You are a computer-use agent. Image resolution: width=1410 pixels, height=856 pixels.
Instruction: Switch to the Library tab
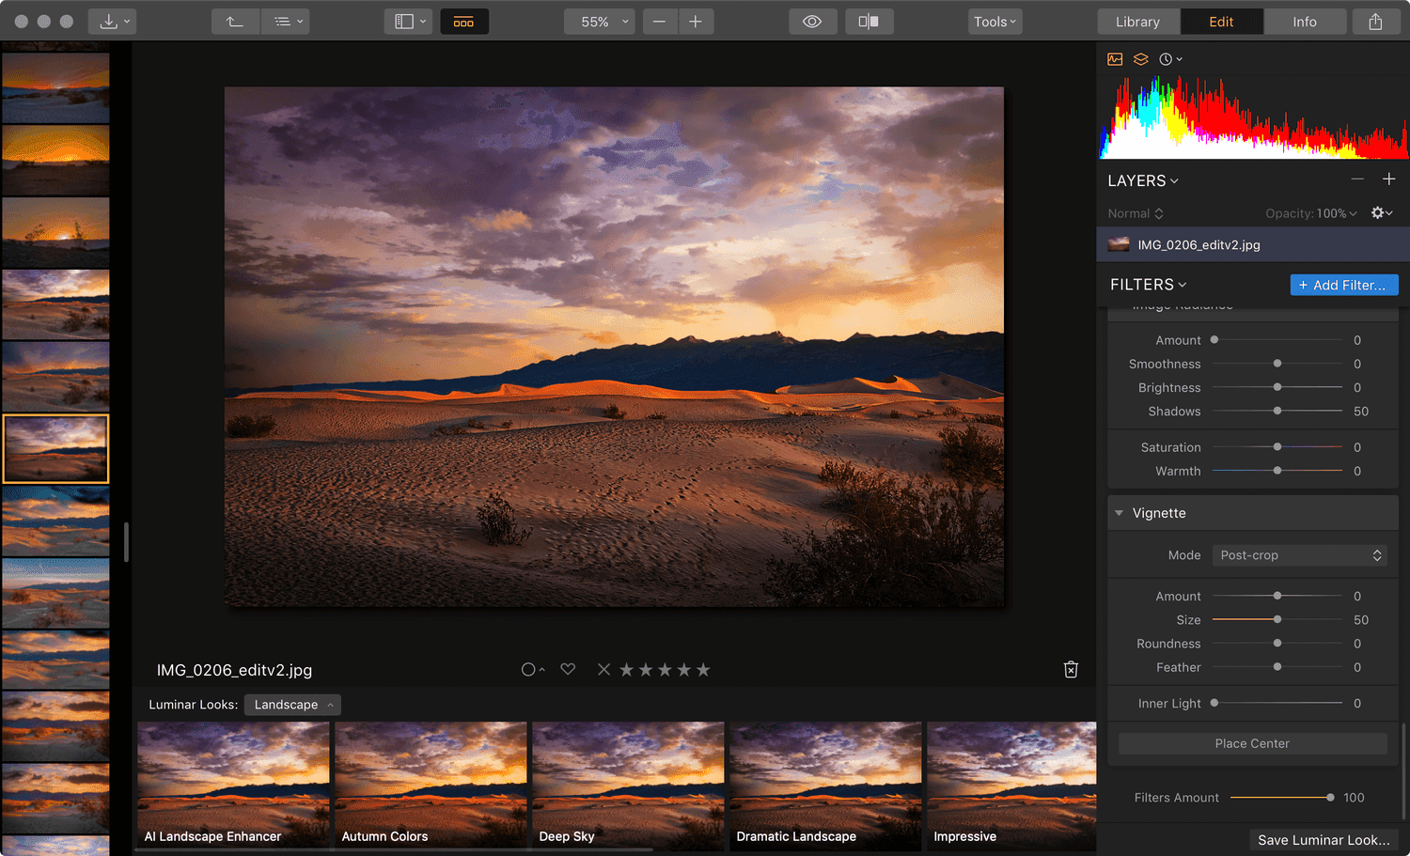click(1138, 22)
